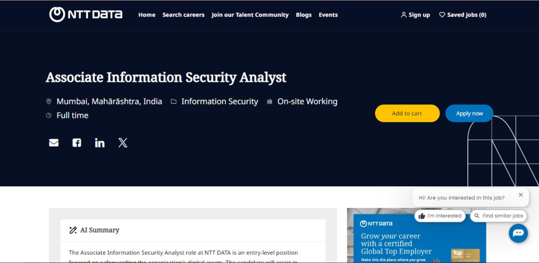Click the I'm interested button
The height and width of the screenshot is (263, 539).
point(440,216)
